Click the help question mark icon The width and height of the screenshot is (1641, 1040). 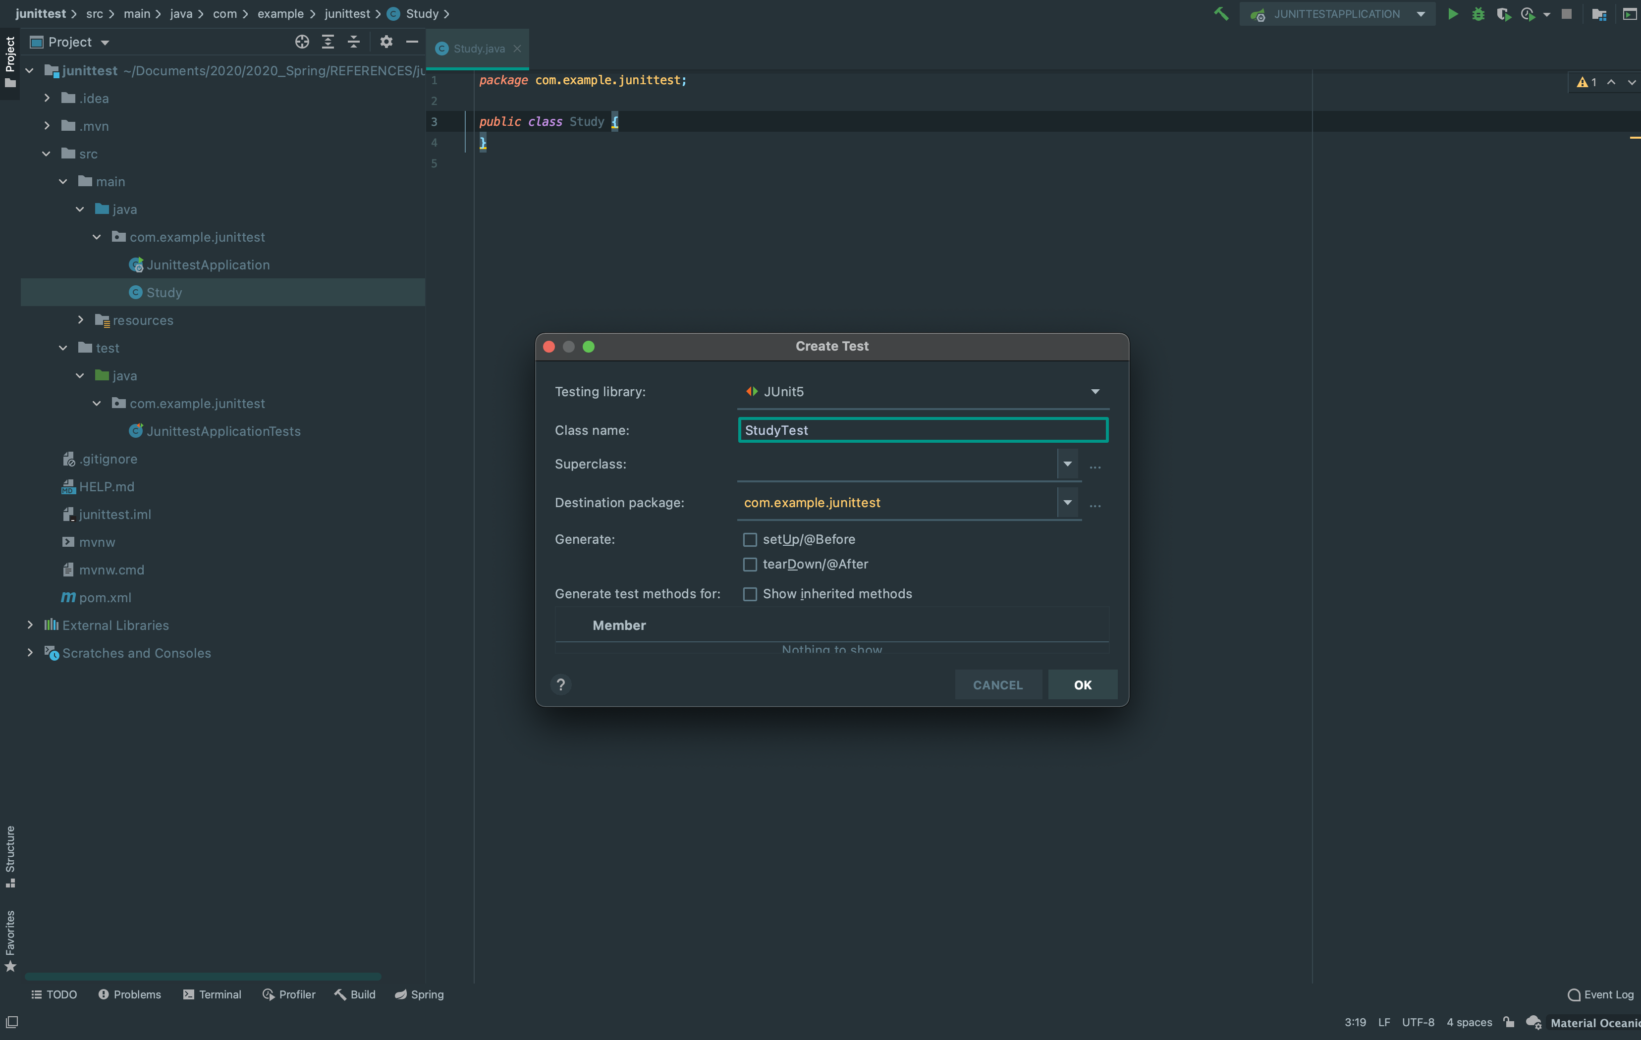tap(561, 684)
